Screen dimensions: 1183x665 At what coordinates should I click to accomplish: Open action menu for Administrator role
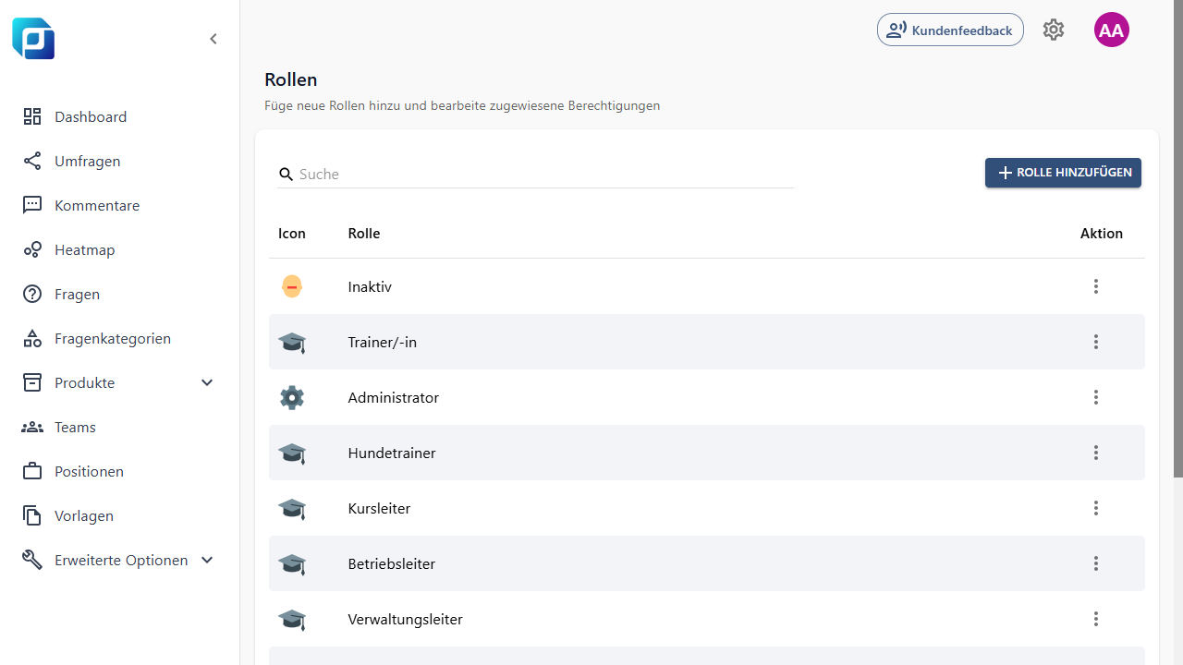1096,397
